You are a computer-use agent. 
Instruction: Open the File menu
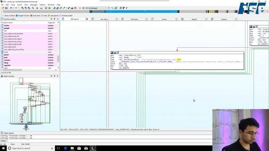(3, 5)
